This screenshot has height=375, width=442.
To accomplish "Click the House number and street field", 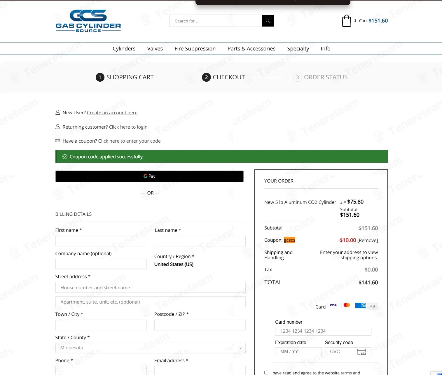I will point(150,288).
